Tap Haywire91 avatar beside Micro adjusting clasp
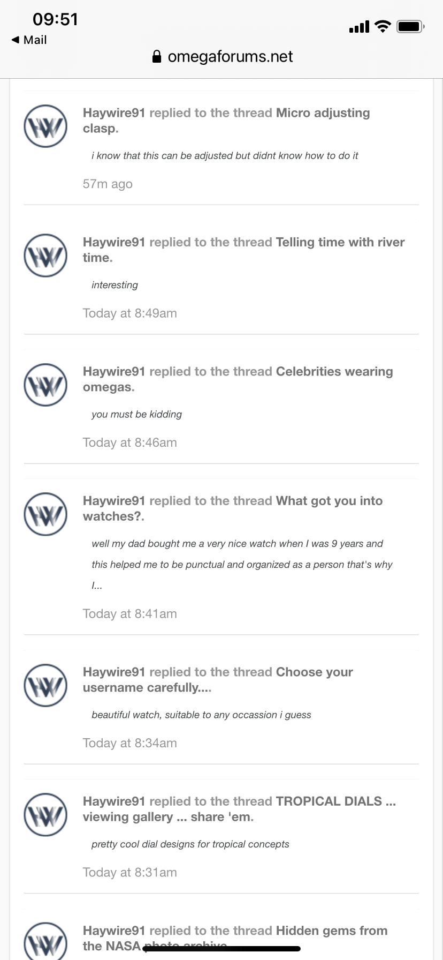Image resolution: width=443 pixels, height=960 pixels. (45, 126)
